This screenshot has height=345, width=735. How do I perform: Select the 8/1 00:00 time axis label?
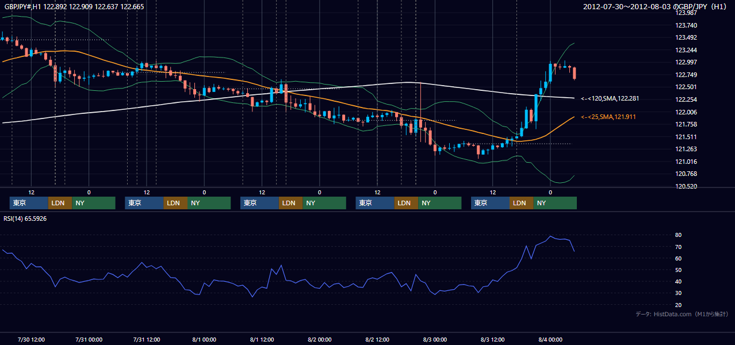click(x=204, y=339)
